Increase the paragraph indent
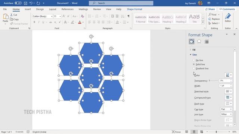Screen dimensions: 239x134 point(117,16)
